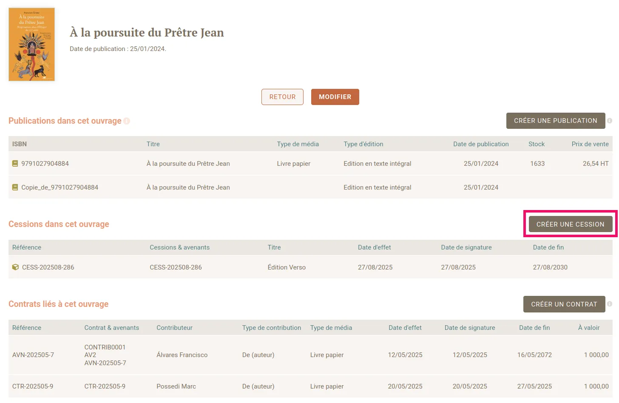The image size is (619, 403).
Task: Click Créer un contrat button
Action: coord(564,304)
